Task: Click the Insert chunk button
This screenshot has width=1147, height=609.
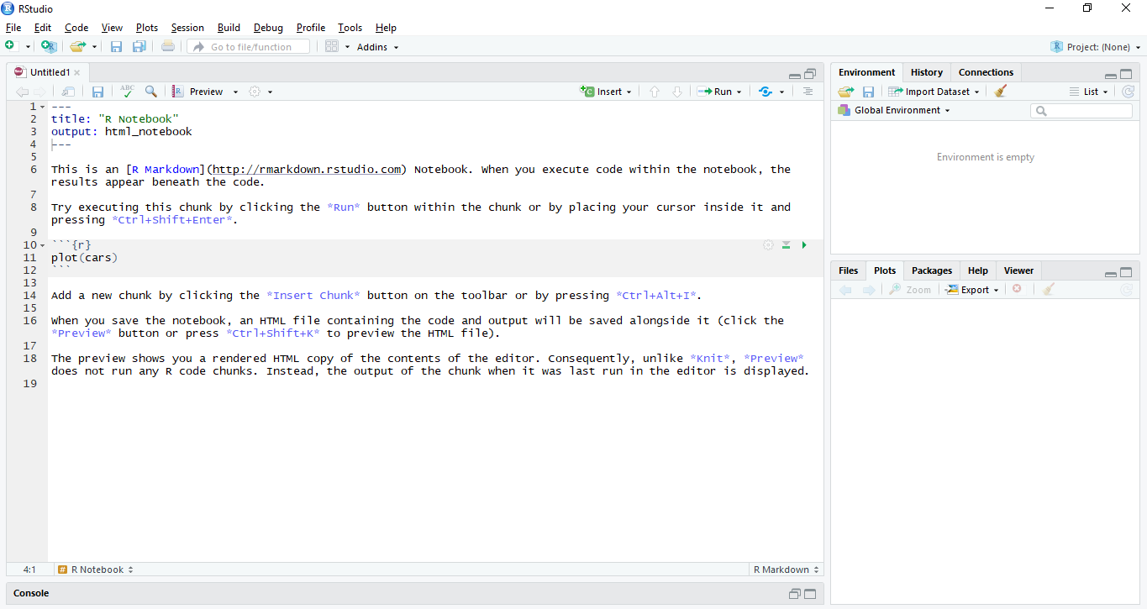Action: pos(606,92)
